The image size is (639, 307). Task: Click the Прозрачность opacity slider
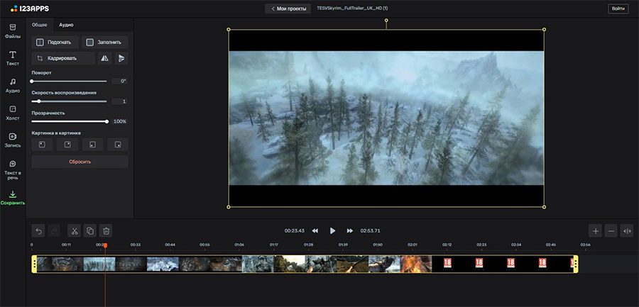[x=70, y=121]
